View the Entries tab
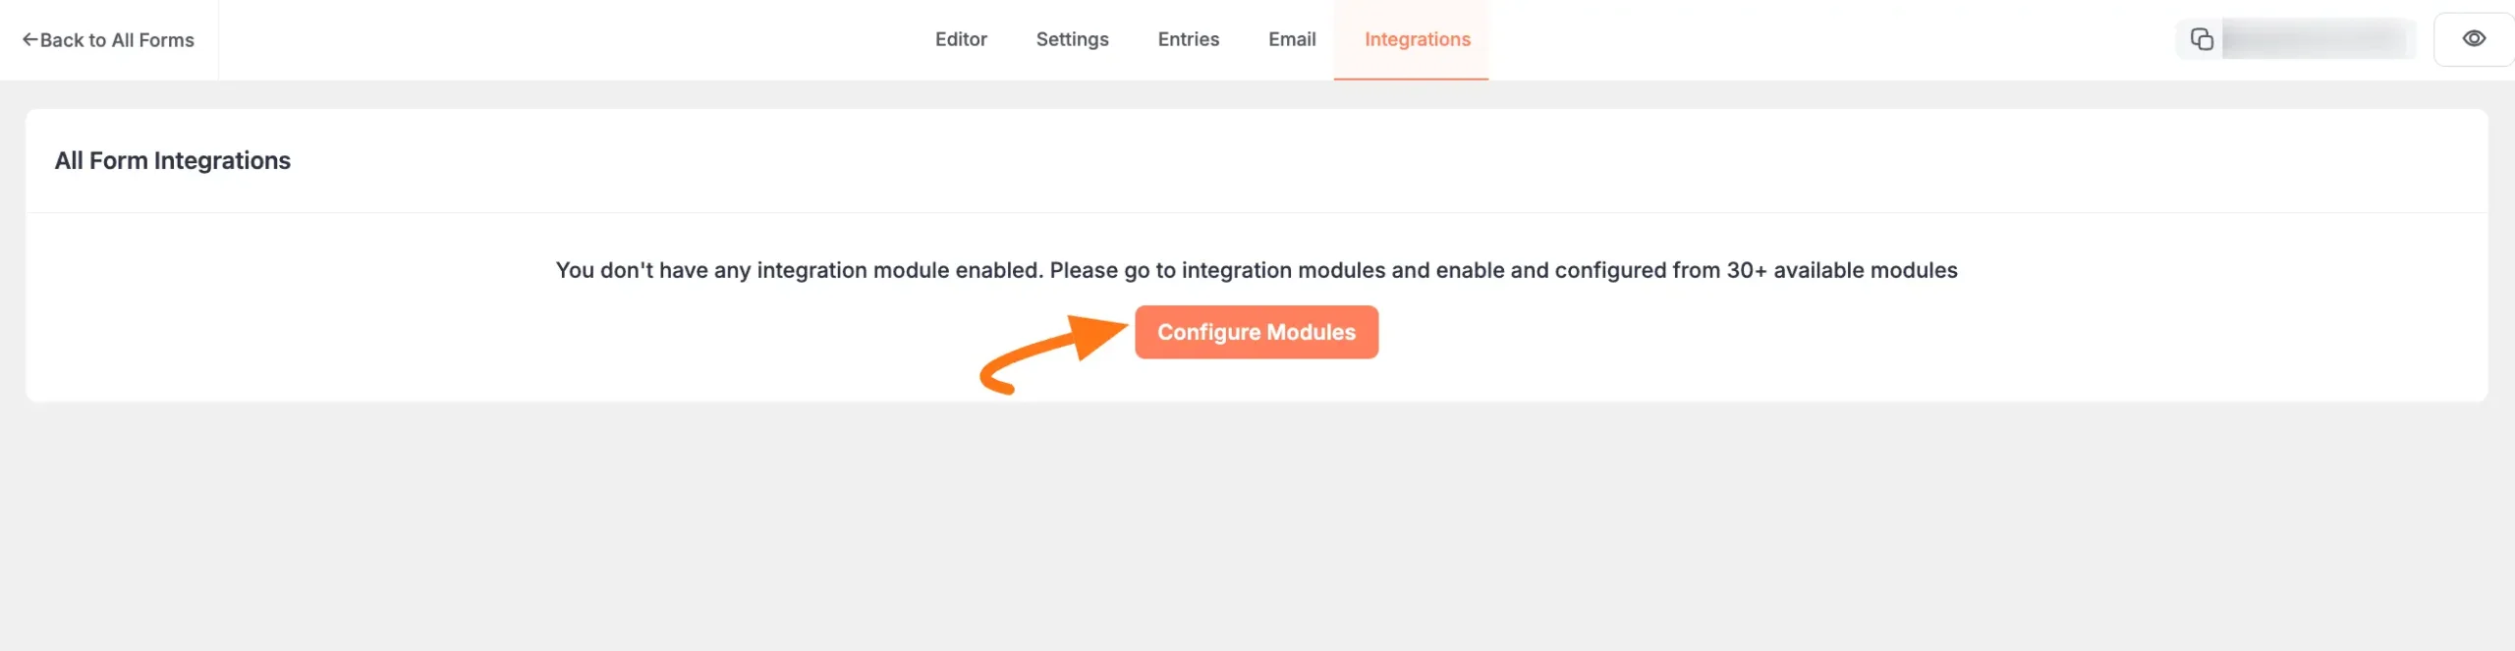The width and height of the screenshot is (2515, 651). pos(1189,39)
